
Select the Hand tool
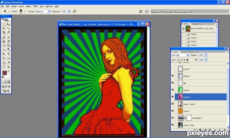4,67
